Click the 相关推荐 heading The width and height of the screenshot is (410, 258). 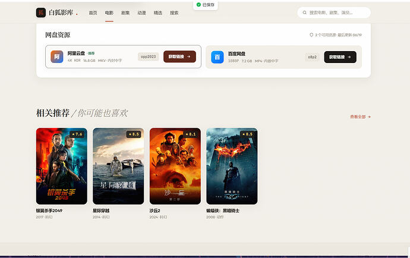pyautogui.click(x=53, y=113)
